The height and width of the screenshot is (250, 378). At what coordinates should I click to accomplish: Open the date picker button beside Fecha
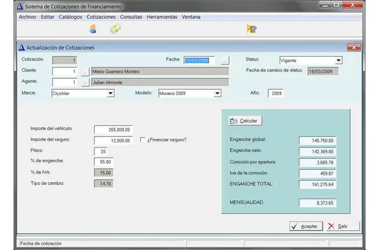(225, 60)
